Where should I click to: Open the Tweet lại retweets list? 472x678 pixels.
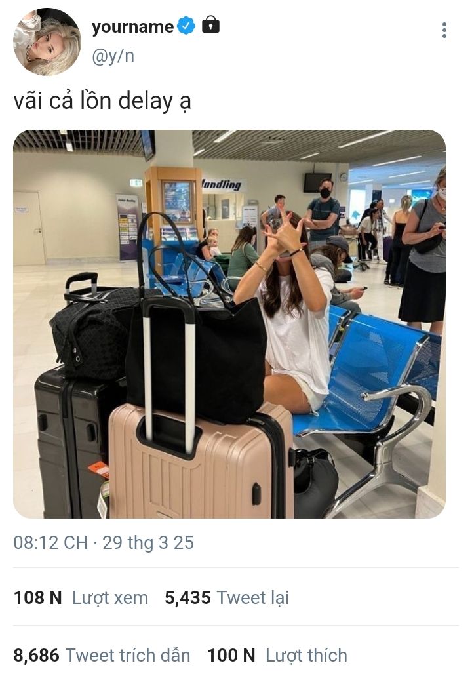[x=253, y=597]
